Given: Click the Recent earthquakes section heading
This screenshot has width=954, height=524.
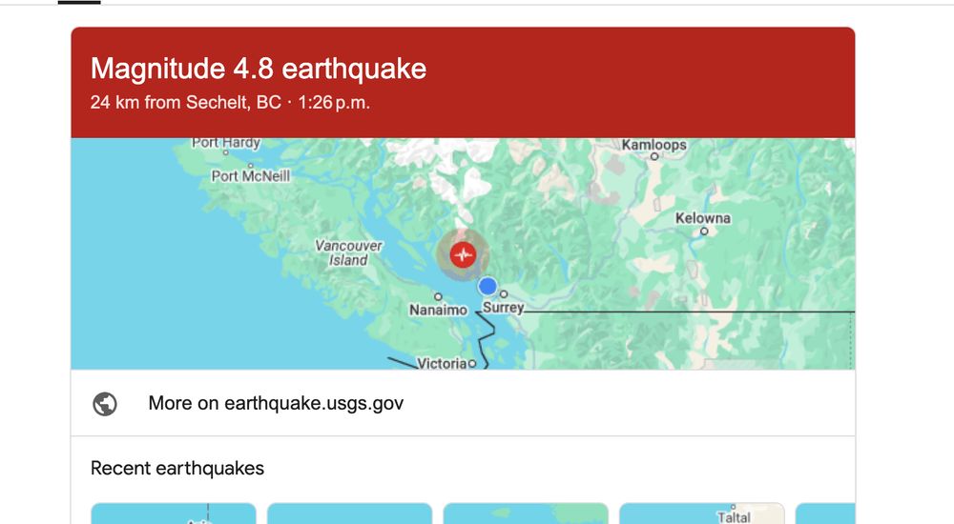Looking at the screenshot, I should (x=177, y=468).
